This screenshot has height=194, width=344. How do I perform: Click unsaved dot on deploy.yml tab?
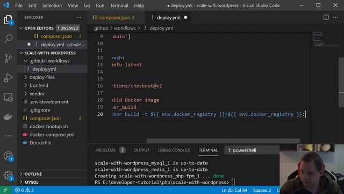click(185, 17)
